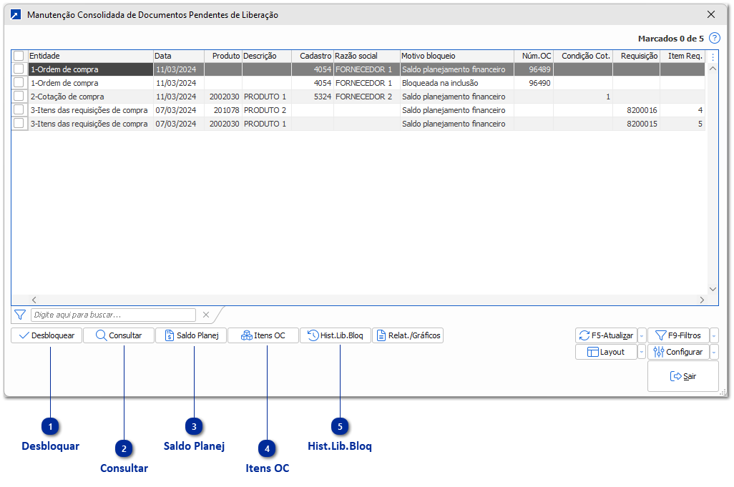Click the Configurar button
Image resolution: width=734 pixels, height=487 pixels.
679,352
